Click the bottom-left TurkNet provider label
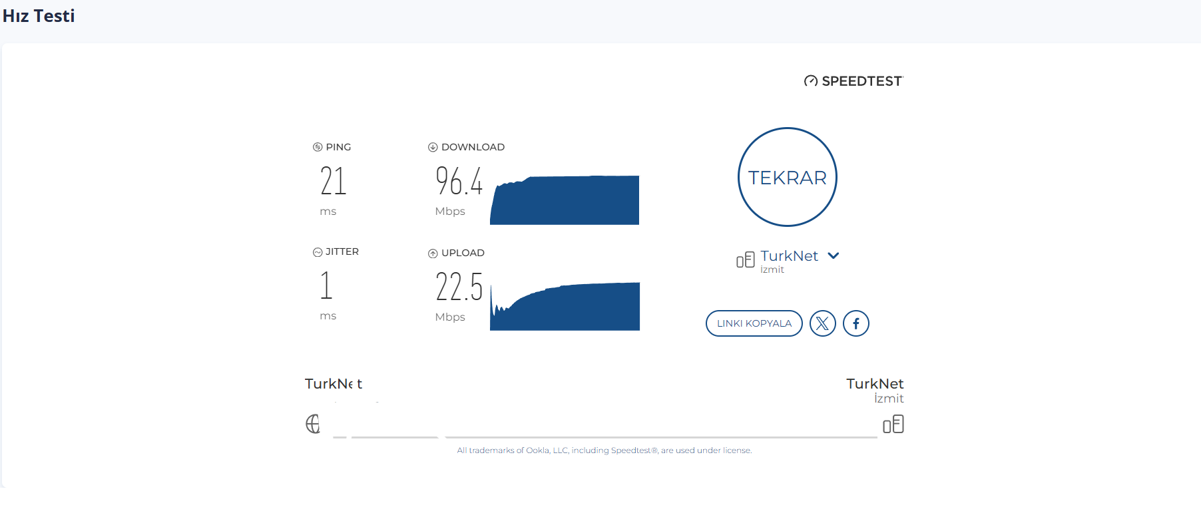Image resolution: width=1201 pixels, height=511 pixels. click(x=334, y=383)
